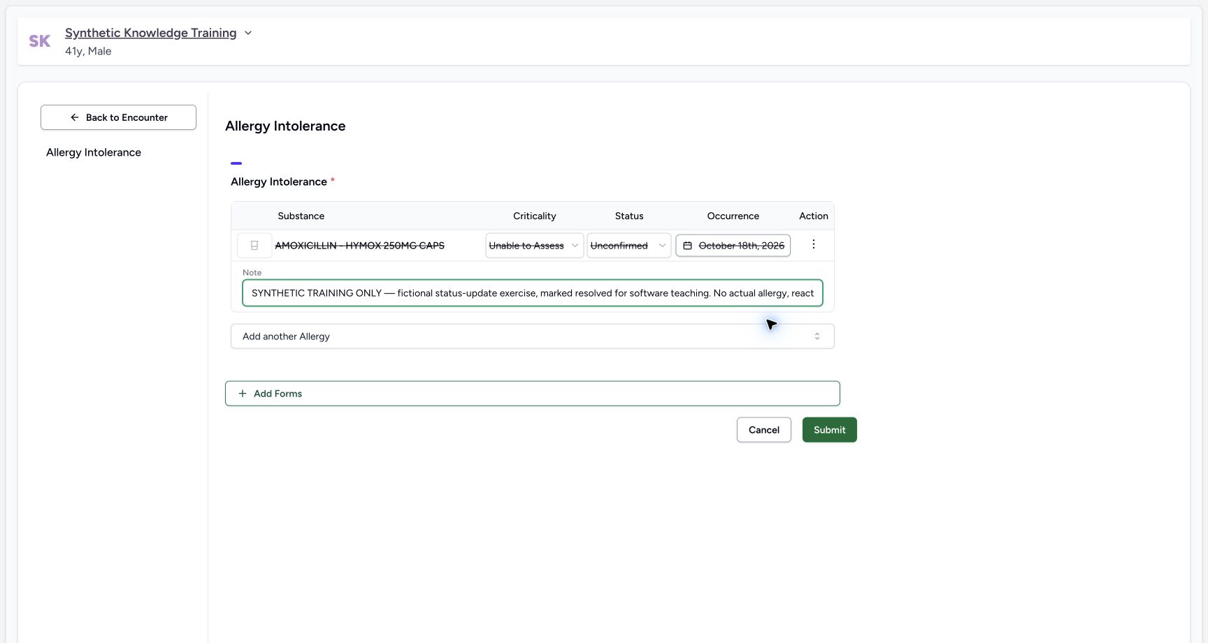The width and height of the screenshot is (1208, 643).
Task: Click the 41y, Male patient details text
Action: coord(88,51)
